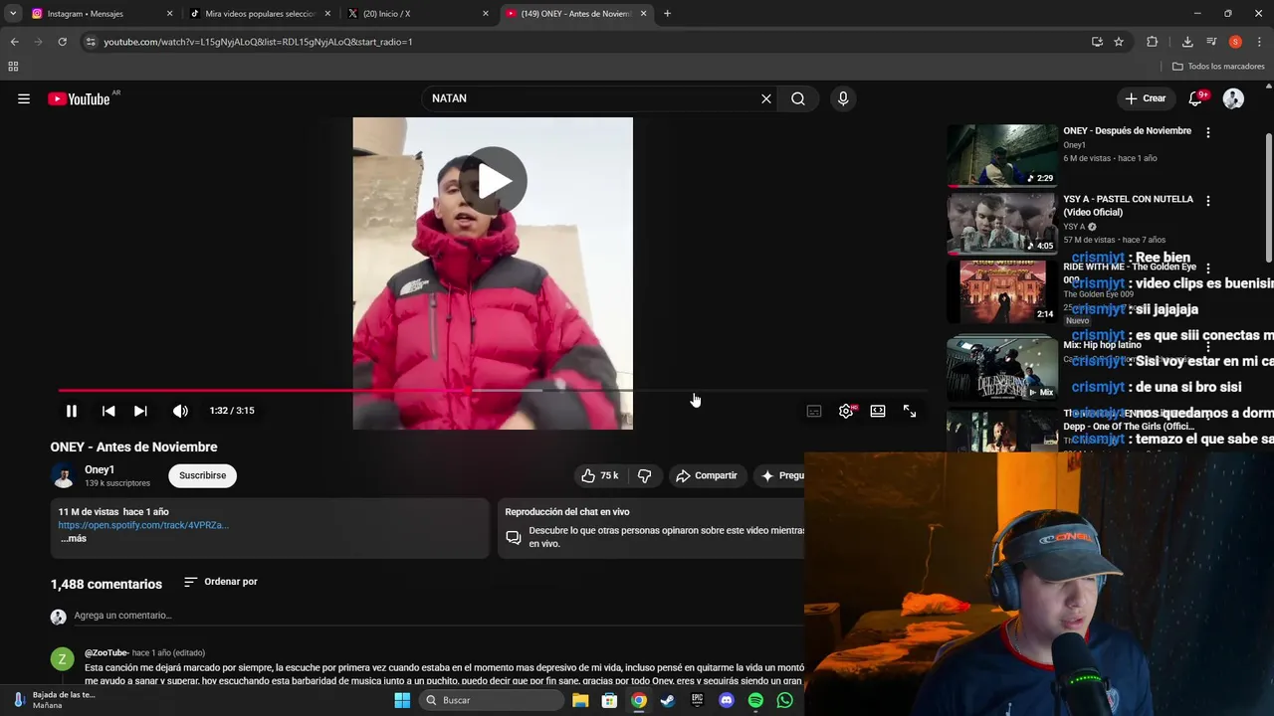Focus the Agrega un comentario field

point(428,616)
